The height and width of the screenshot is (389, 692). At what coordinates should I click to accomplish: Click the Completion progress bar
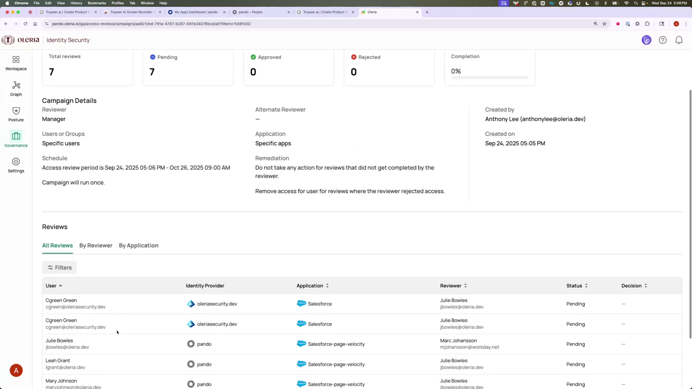[x=489, y=77]
